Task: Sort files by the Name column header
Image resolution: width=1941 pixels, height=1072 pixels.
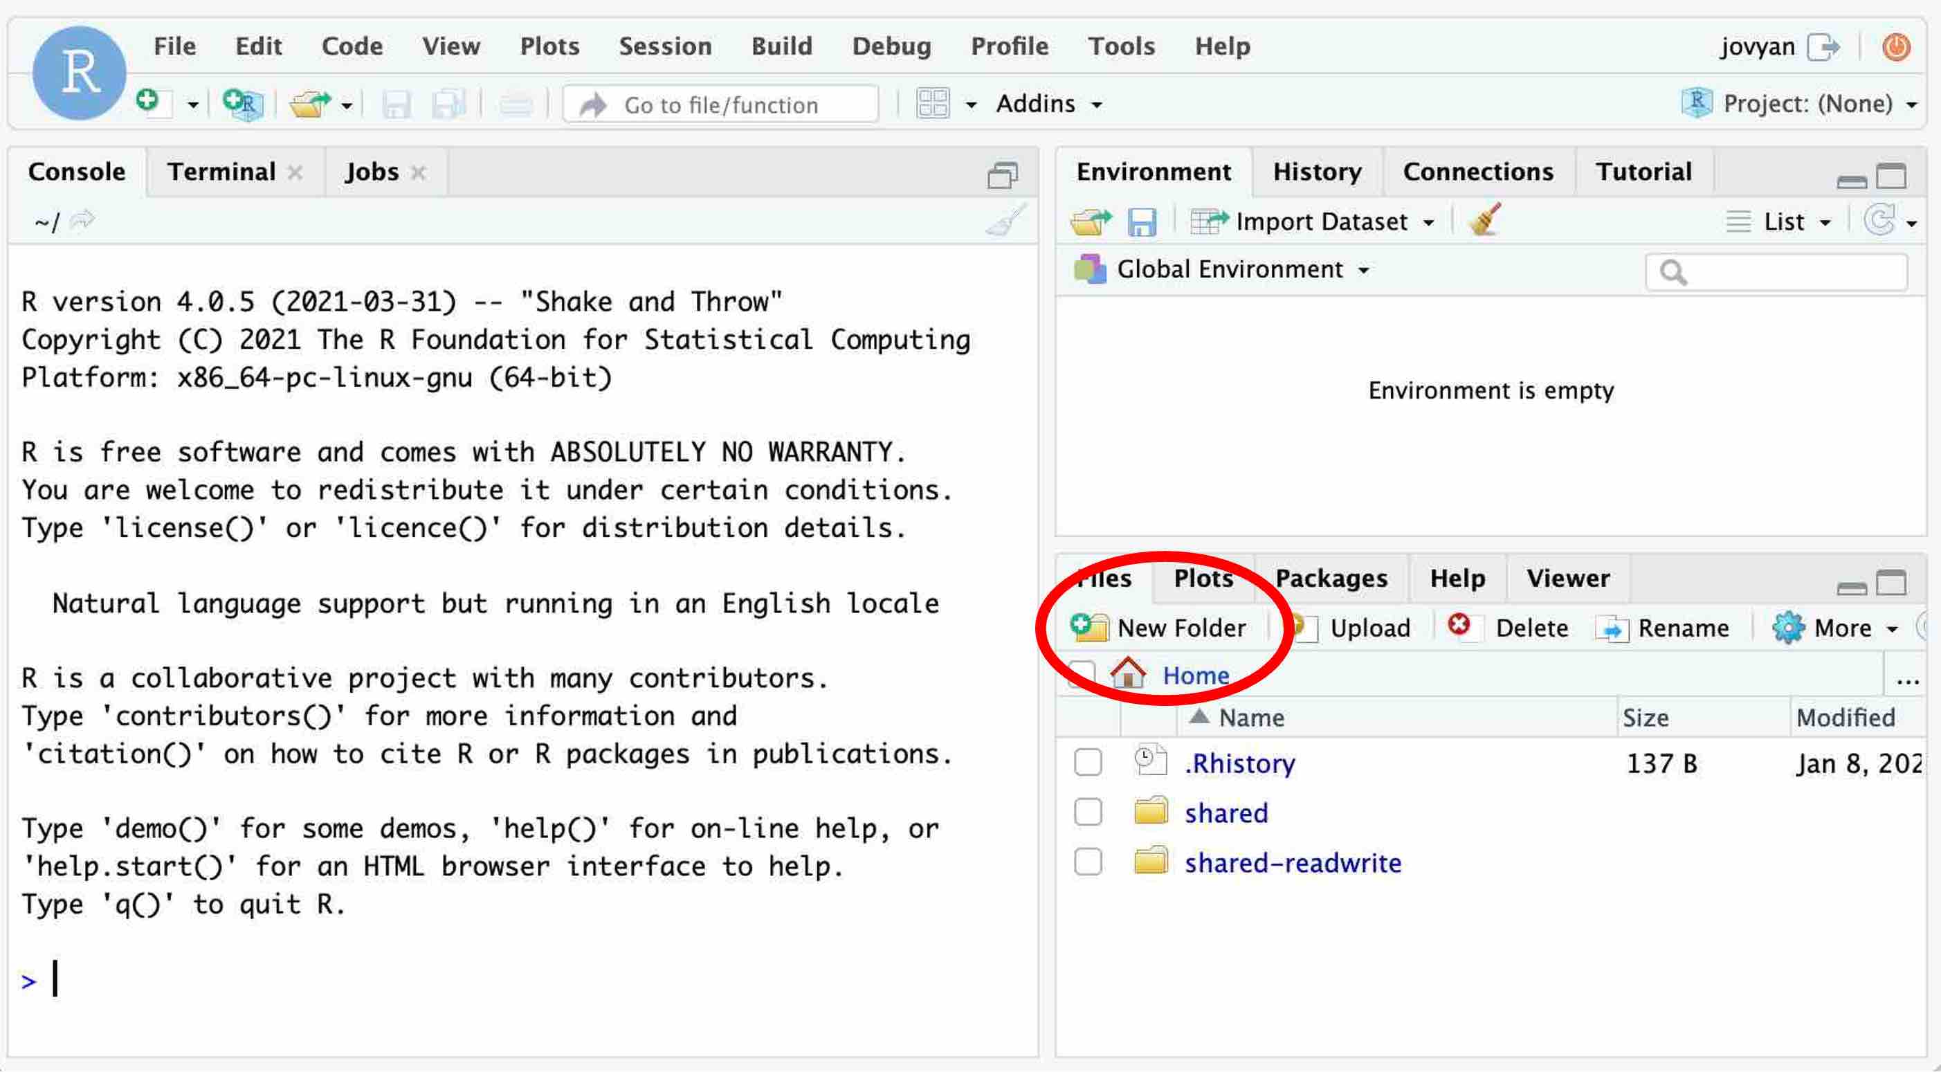Action: tap(1251, 716)
